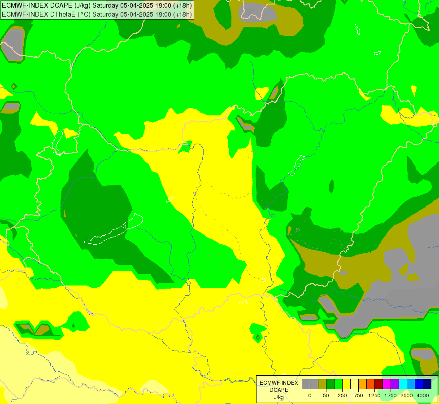439x404 pixels.
Task: Select the pale yellow legend swatch
Action: pyautogui.click(x=354, y=384)
